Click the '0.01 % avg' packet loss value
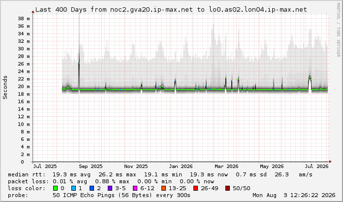The height and width of the screenshot is (202, 343). click(70, 181)
